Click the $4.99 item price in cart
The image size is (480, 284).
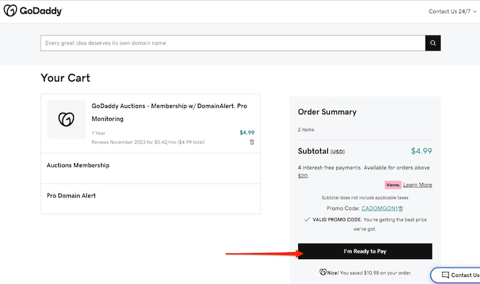coord(247,132)
